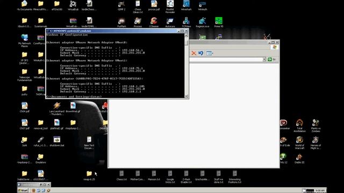Open the Chess.txt desktop file

tap(121, 176)
